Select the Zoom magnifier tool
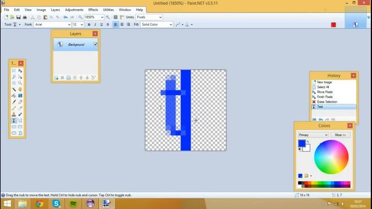The height and width of the screenshot is (209, 372). 20,83
